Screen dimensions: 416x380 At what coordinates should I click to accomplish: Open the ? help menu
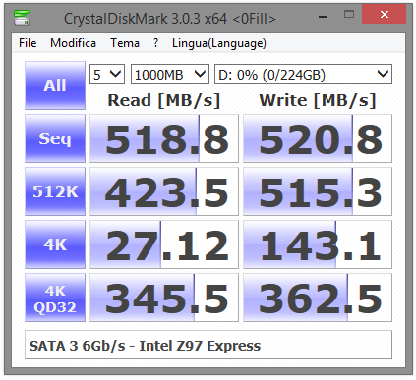point(155,43)
